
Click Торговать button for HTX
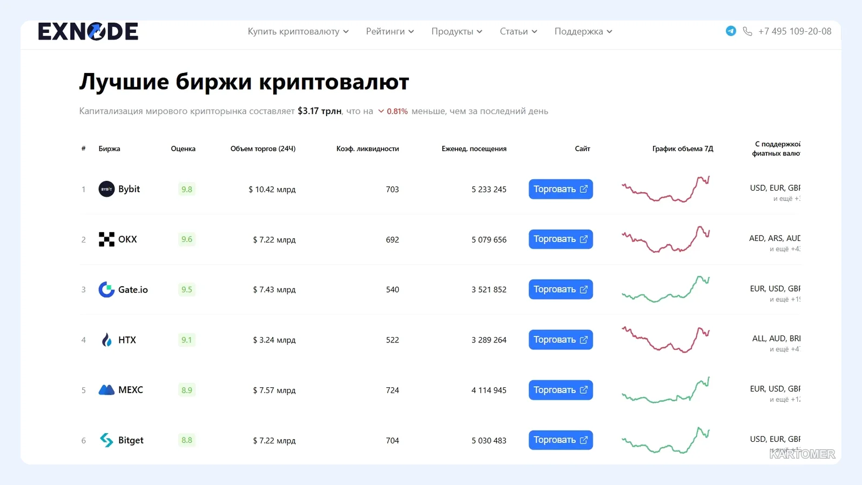pyautogui.click(x=561, y=340)
